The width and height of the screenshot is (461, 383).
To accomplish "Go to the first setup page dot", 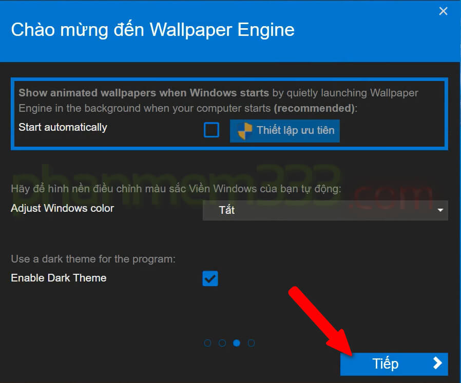I will (207, 343).
